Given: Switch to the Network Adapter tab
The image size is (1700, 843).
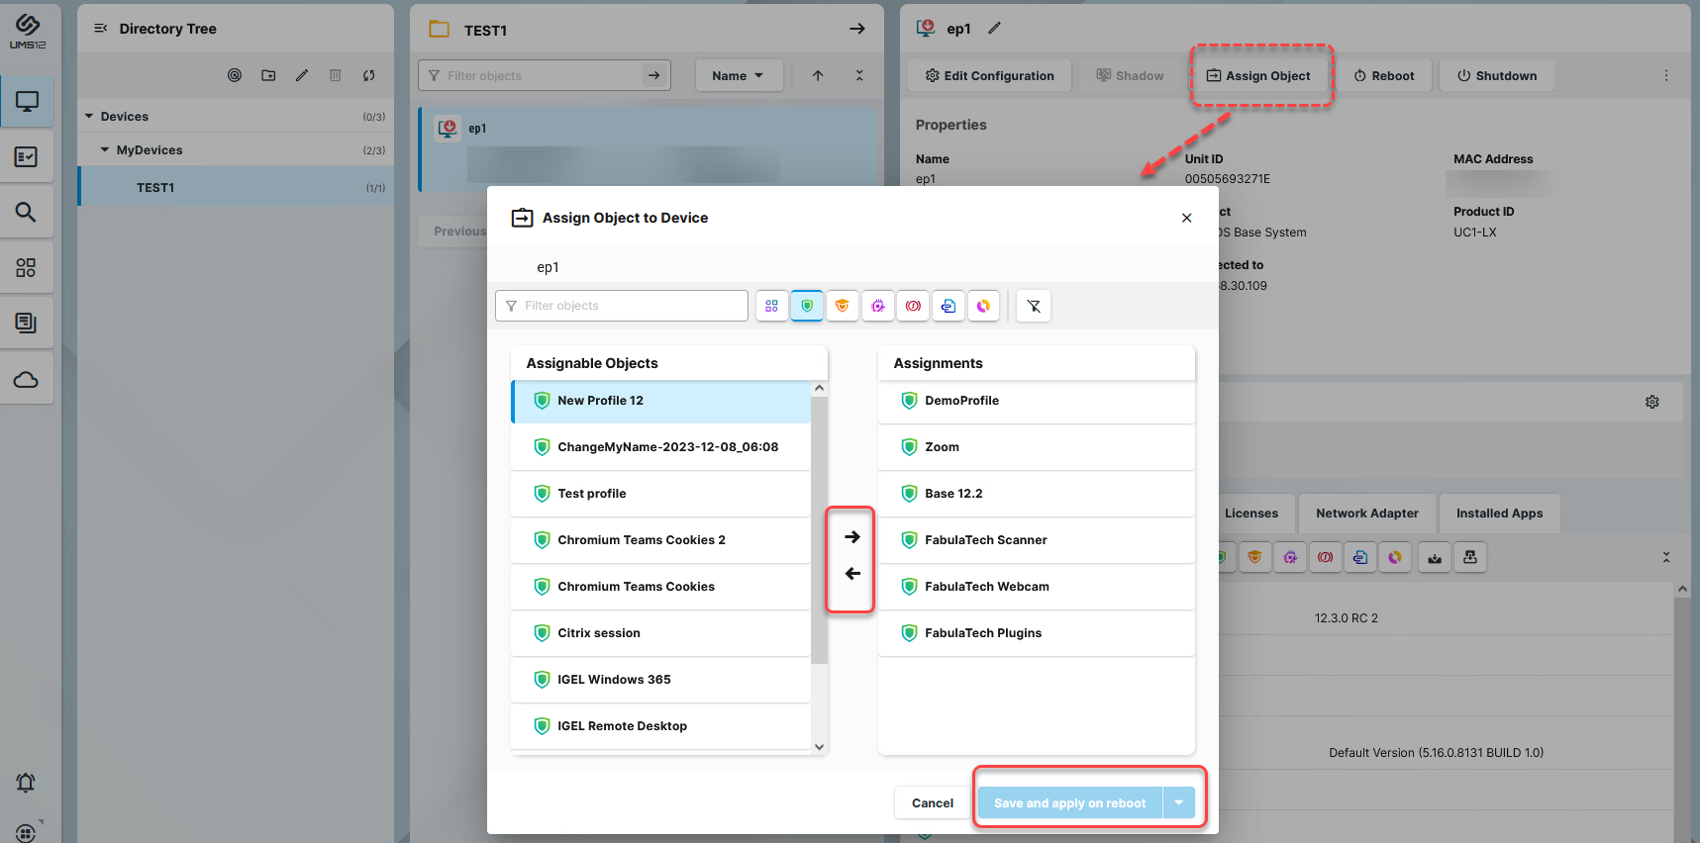Looking at the screenshot, I should click(1366, 514).
